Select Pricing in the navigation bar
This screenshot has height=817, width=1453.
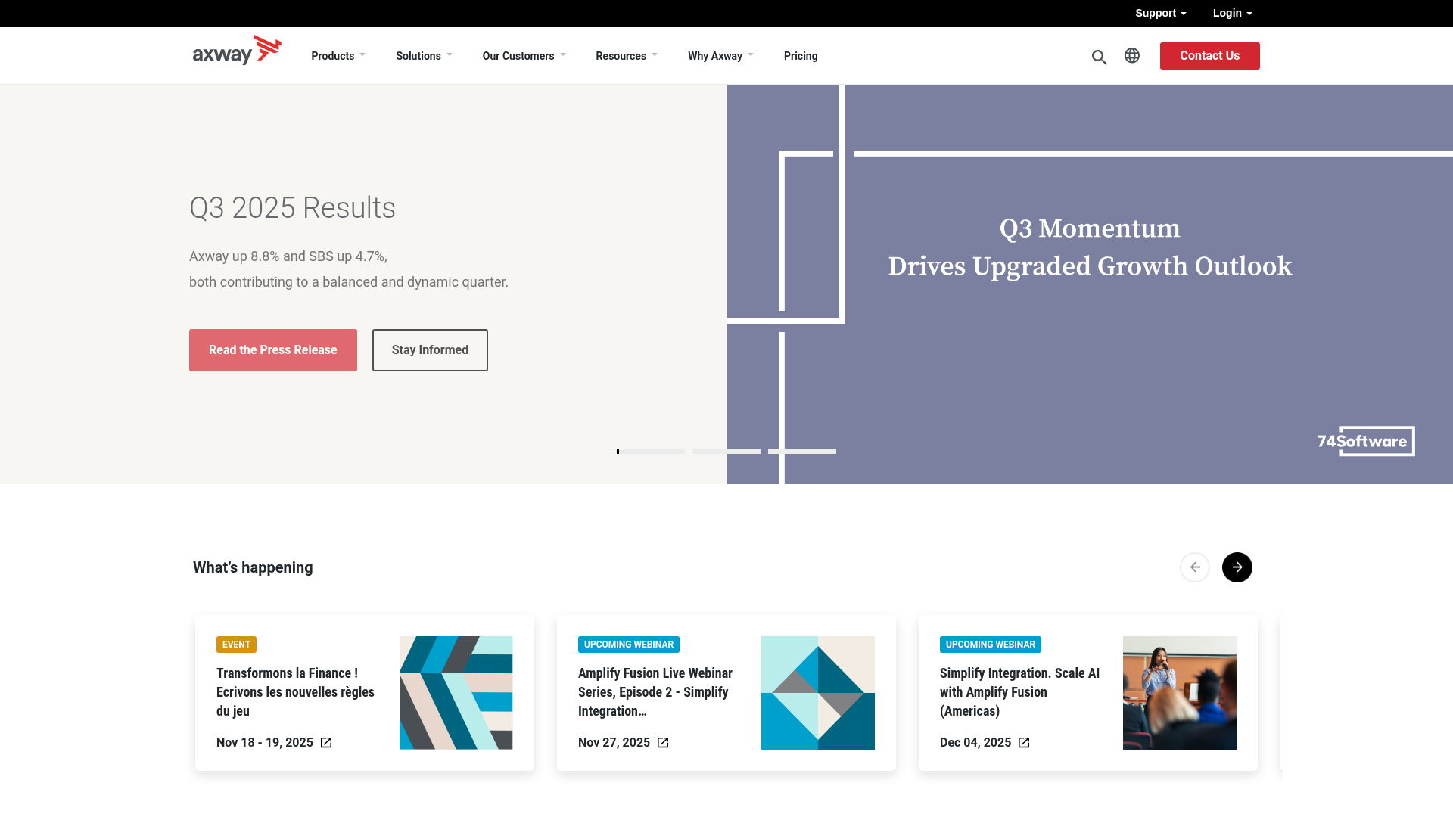[801, 55]
